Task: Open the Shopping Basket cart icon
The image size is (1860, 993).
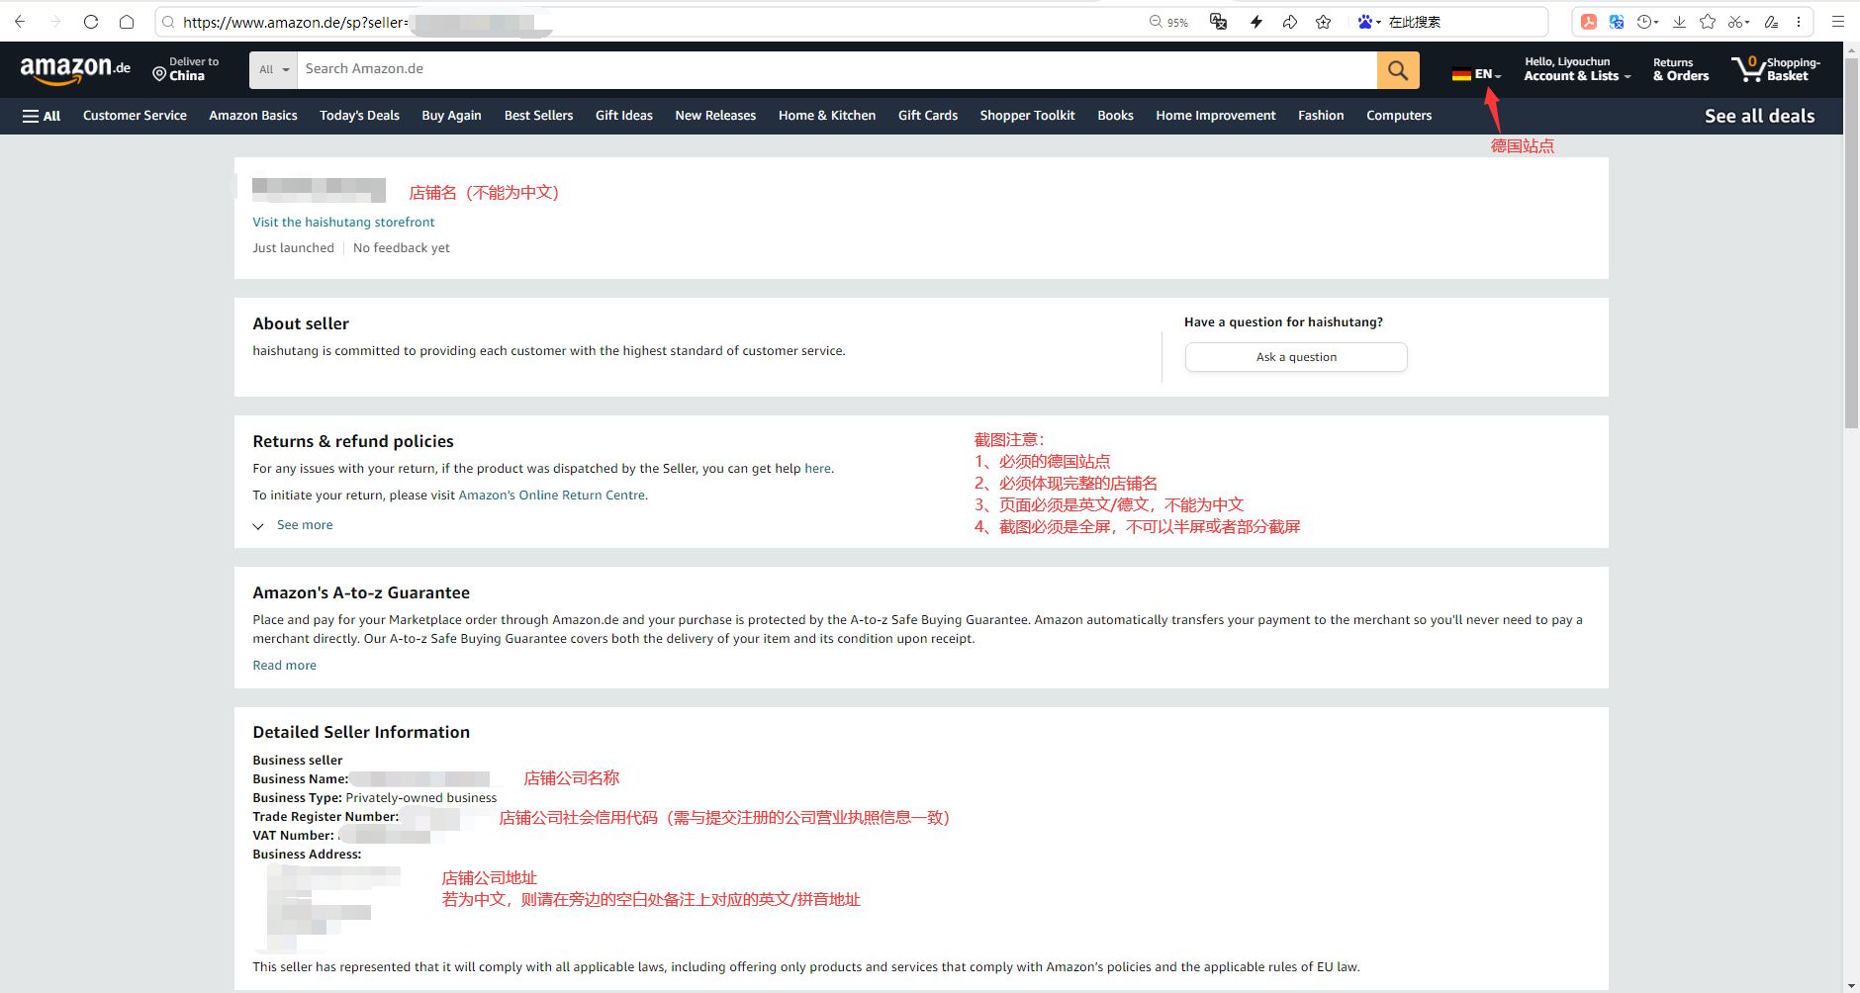Action: coord(1777,69)
